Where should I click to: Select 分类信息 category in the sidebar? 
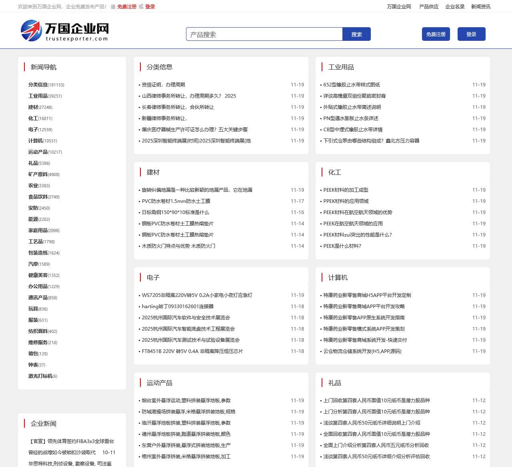click(x=37, y=85)
